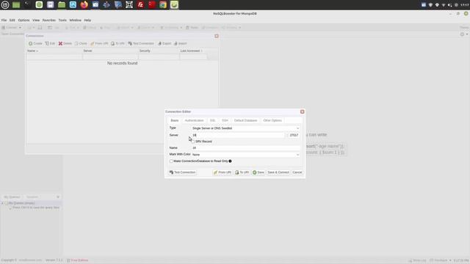Open the Mark With Color dropdown
This screenshot has height=264, width=470.
(245, 155)
